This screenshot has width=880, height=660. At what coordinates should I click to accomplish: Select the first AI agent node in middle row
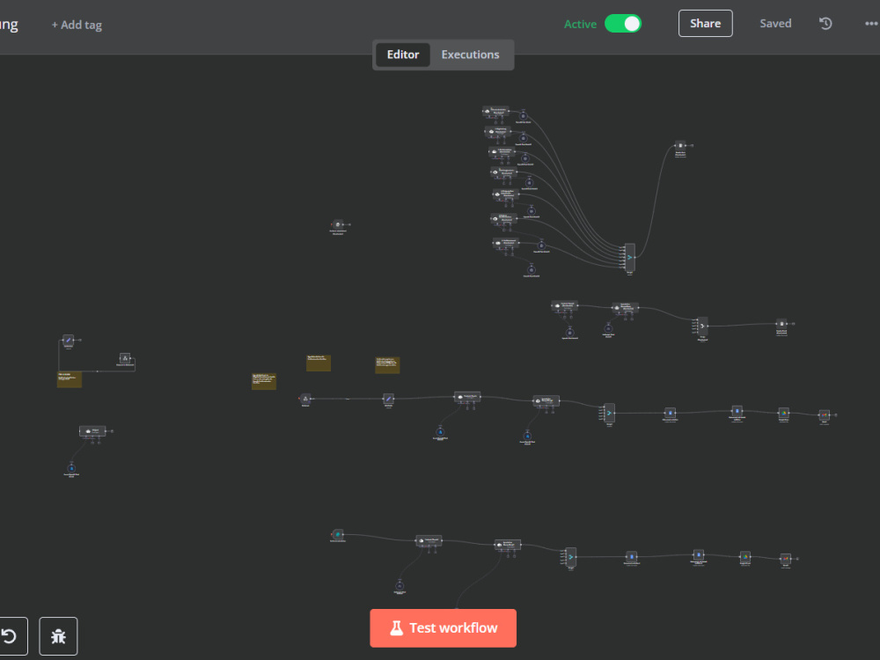[x=467, y=396]
